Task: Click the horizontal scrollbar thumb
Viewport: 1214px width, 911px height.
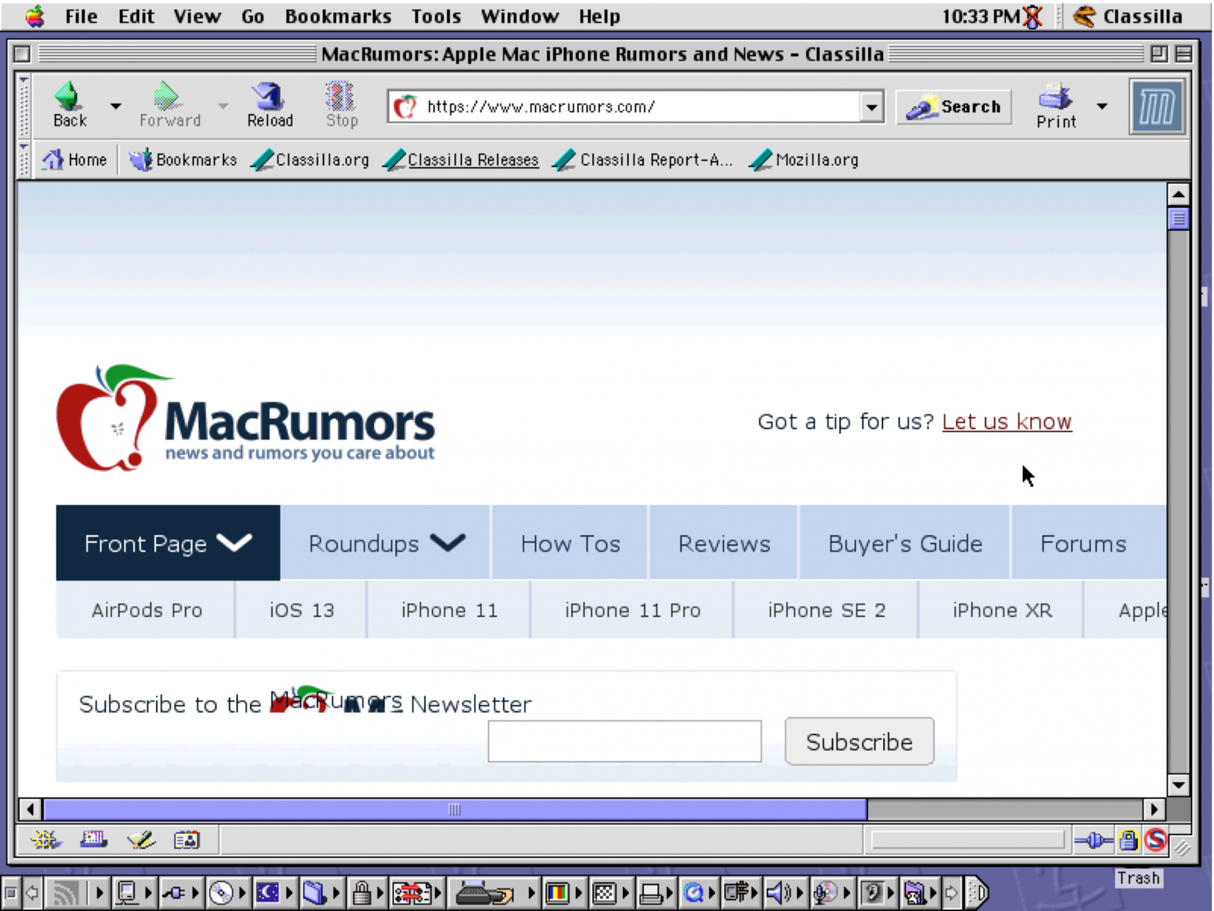Action: (455, 809)
